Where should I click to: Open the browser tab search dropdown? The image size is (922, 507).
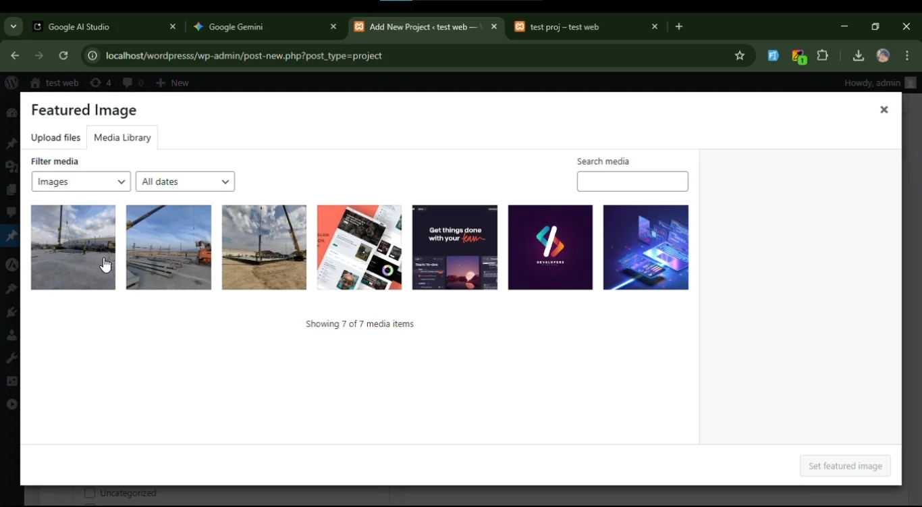pyautogui.click(x=13, y=27)
